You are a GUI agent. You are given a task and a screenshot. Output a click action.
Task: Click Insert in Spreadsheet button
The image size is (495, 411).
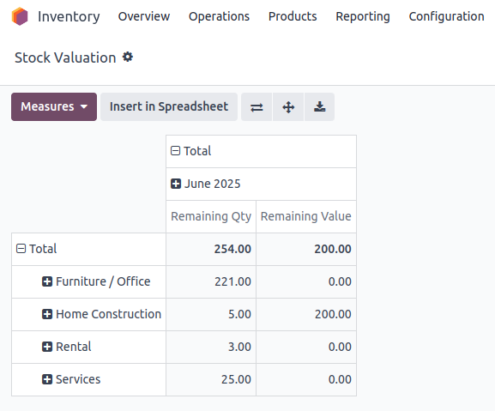click(169, 106)
